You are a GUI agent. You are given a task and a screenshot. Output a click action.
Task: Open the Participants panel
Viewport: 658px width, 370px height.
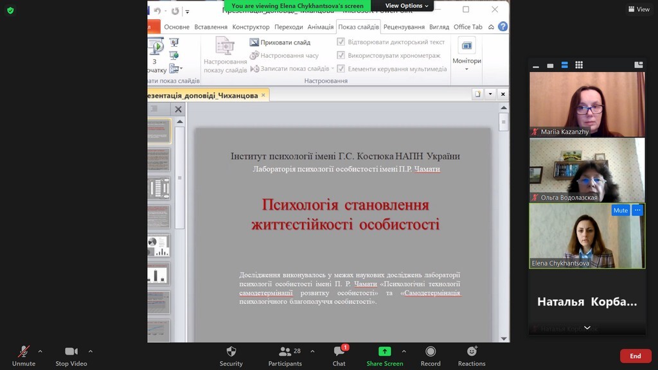pos(285,356)
